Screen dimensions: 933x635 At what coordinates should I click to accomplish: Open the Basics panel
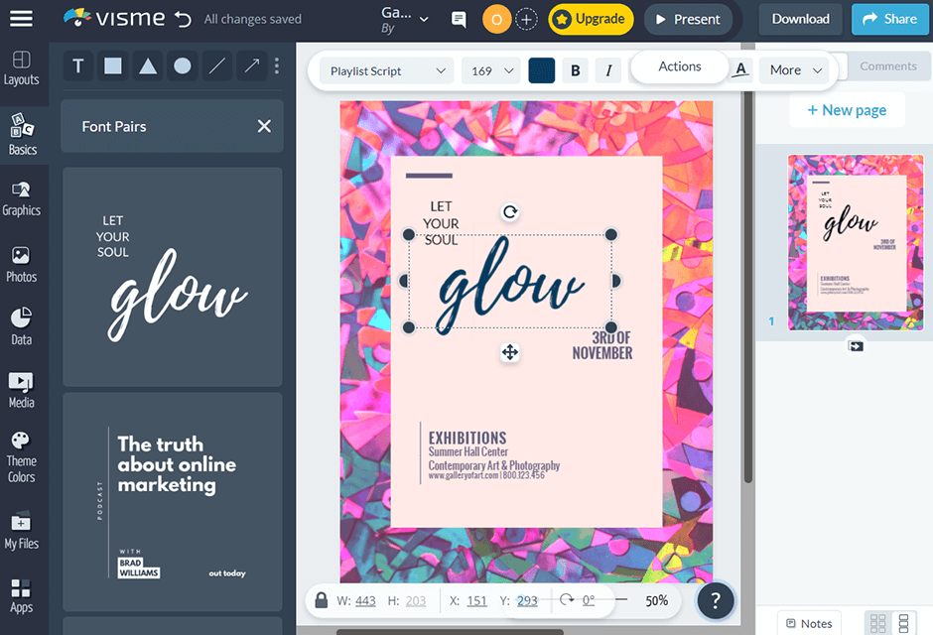point(23,135)
